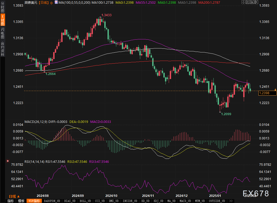The width and height of the screenshot is (277, 203).
Task: Click the orange 1.2398 current price tag
Action: click(x=267, y=93)
